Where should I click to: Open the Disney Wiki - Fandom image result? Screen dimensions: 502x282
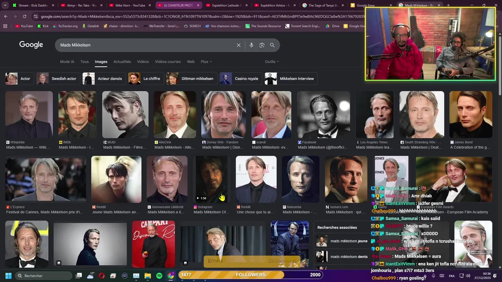[224, 115]
